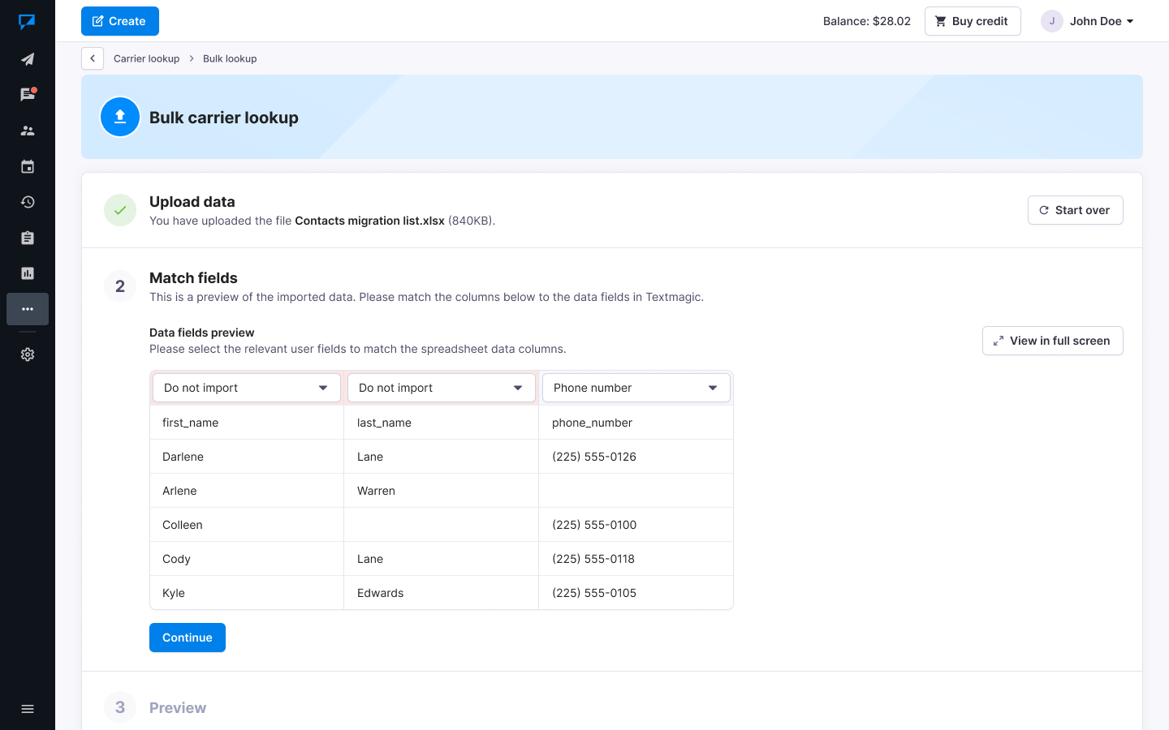This screenshot has height=730, width=1169.
Task: Click View in full screen button
Action: click(1052, 341)
